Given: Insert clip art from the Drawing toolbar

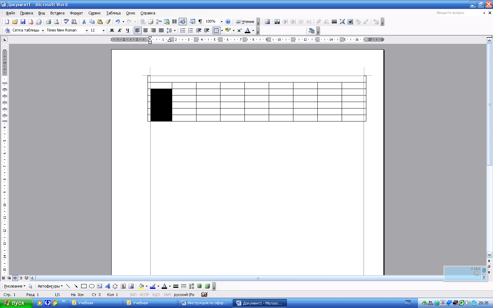Looking at the screenshot, I should point(123,286).
